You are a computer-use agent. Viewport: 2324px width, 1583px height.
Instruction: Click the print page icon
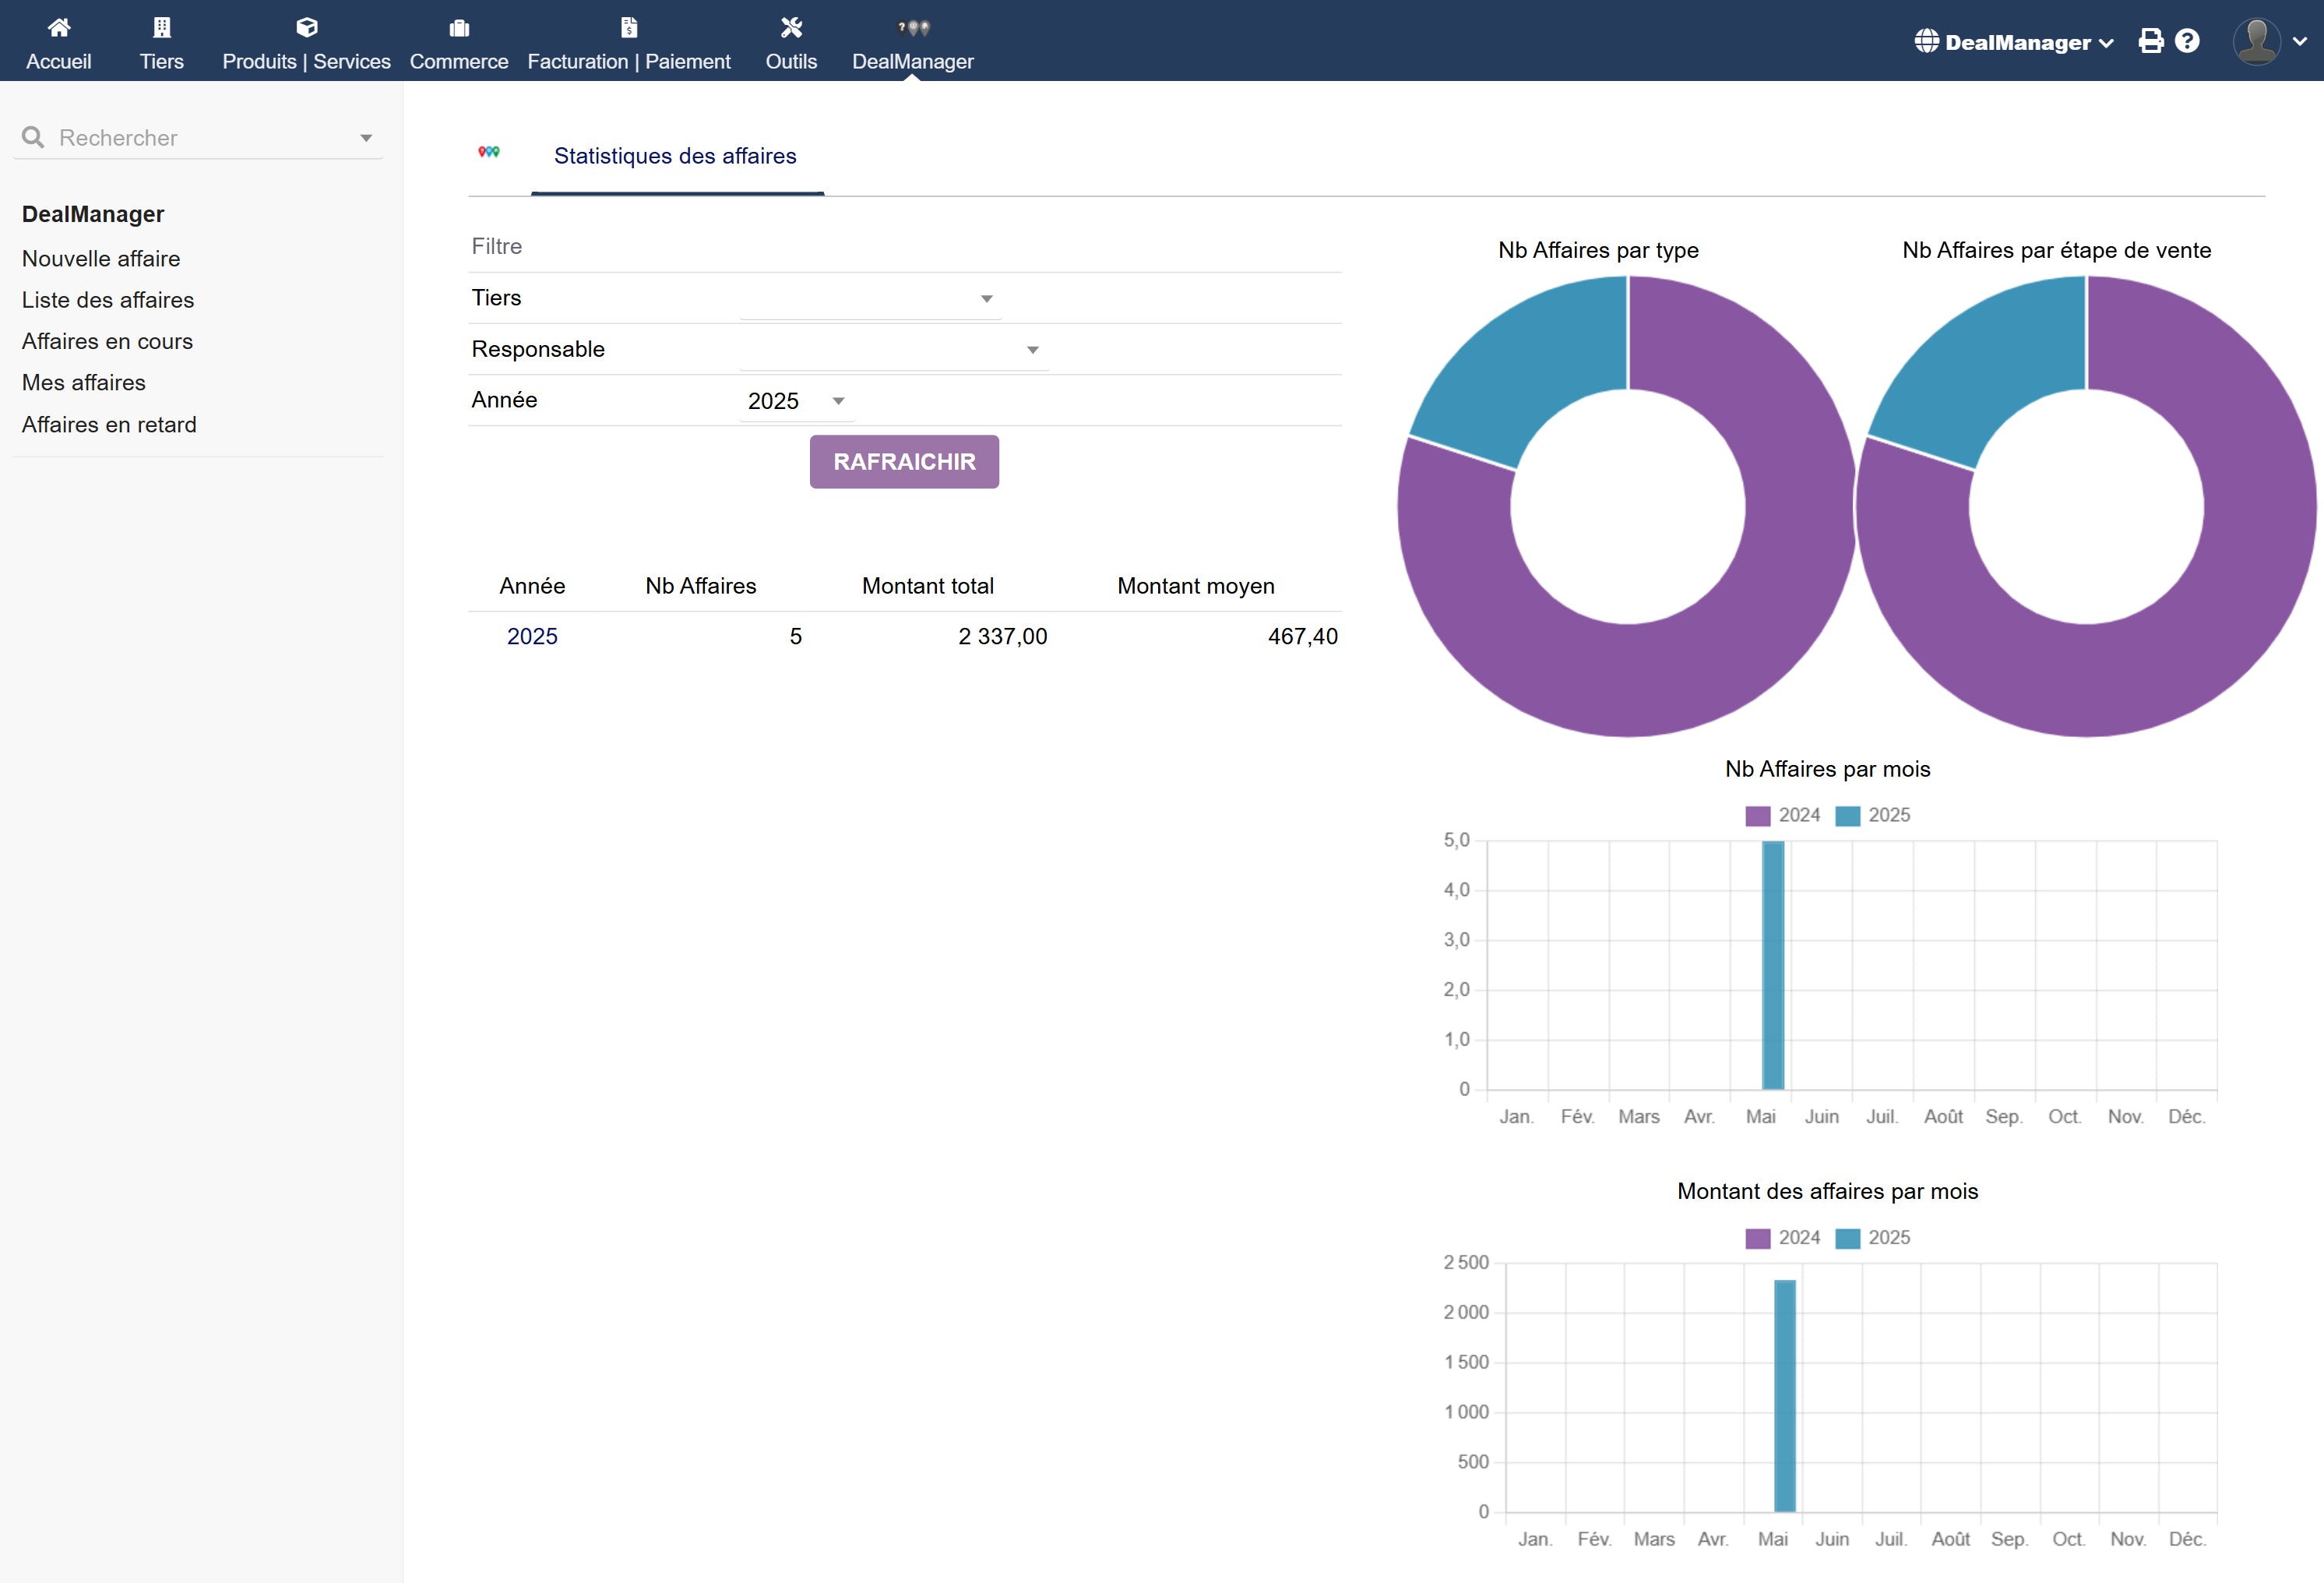pos(2150,41)
